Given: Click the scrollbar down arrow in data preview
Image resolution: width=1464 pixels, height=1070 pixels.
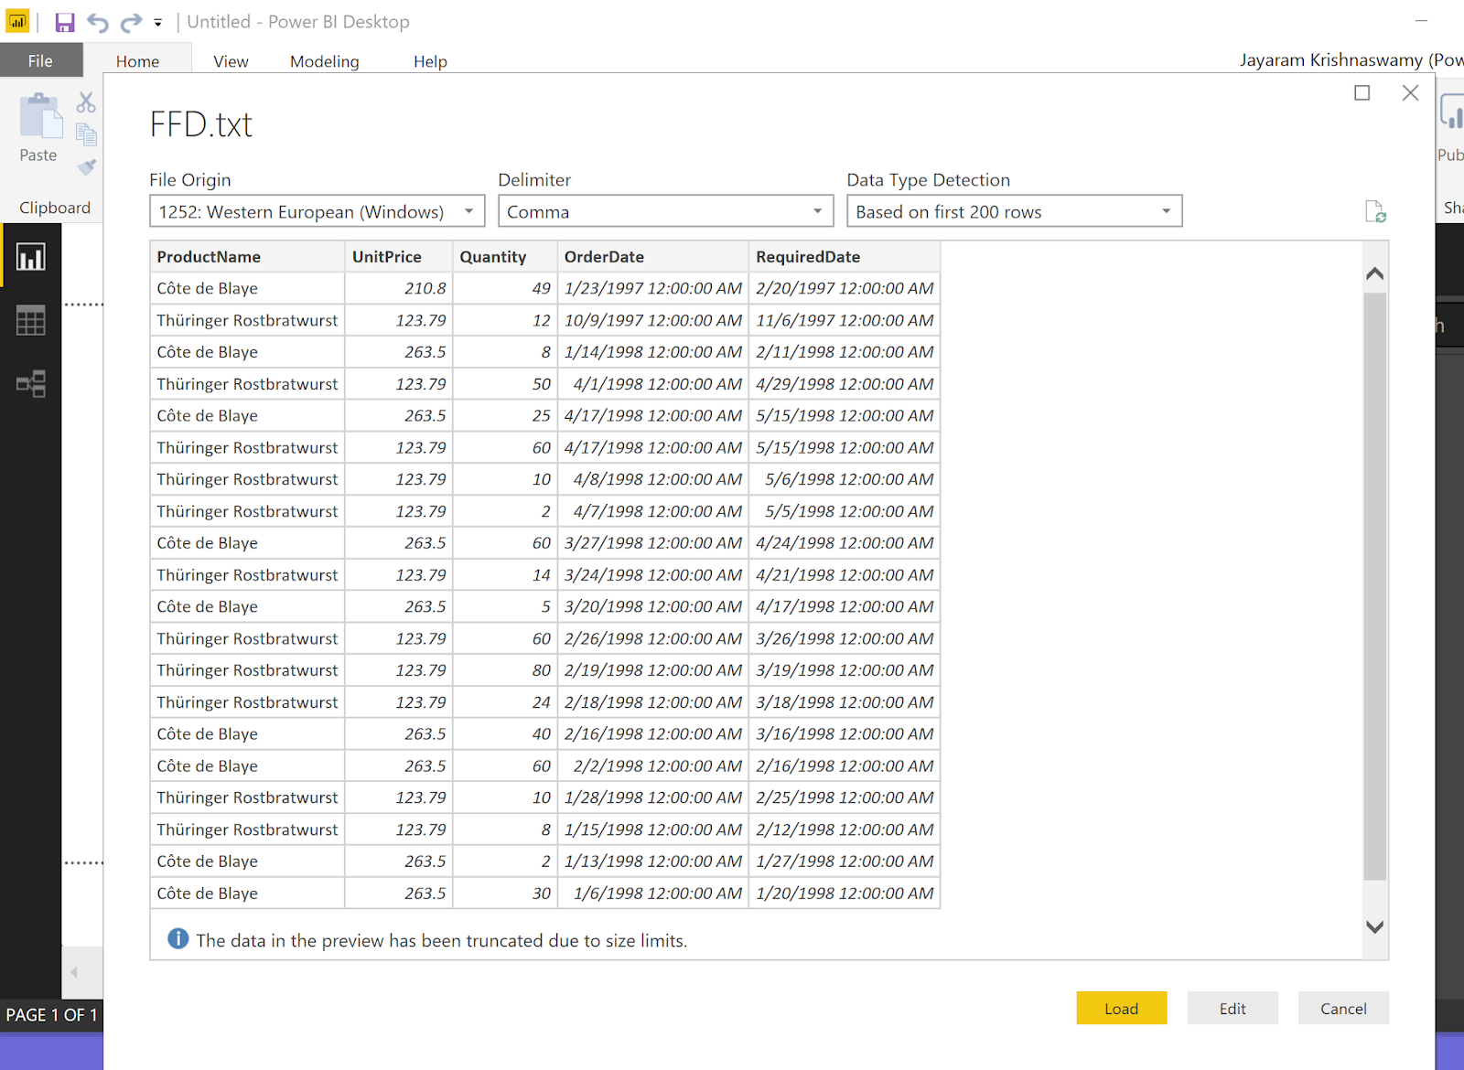Looking at the screenshot, I should click(1373, 926).
